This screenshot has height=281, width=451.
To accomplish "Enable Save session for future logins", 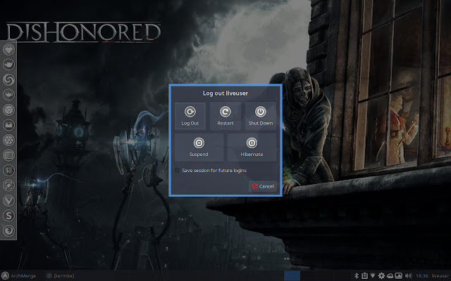I will (211, 170).
